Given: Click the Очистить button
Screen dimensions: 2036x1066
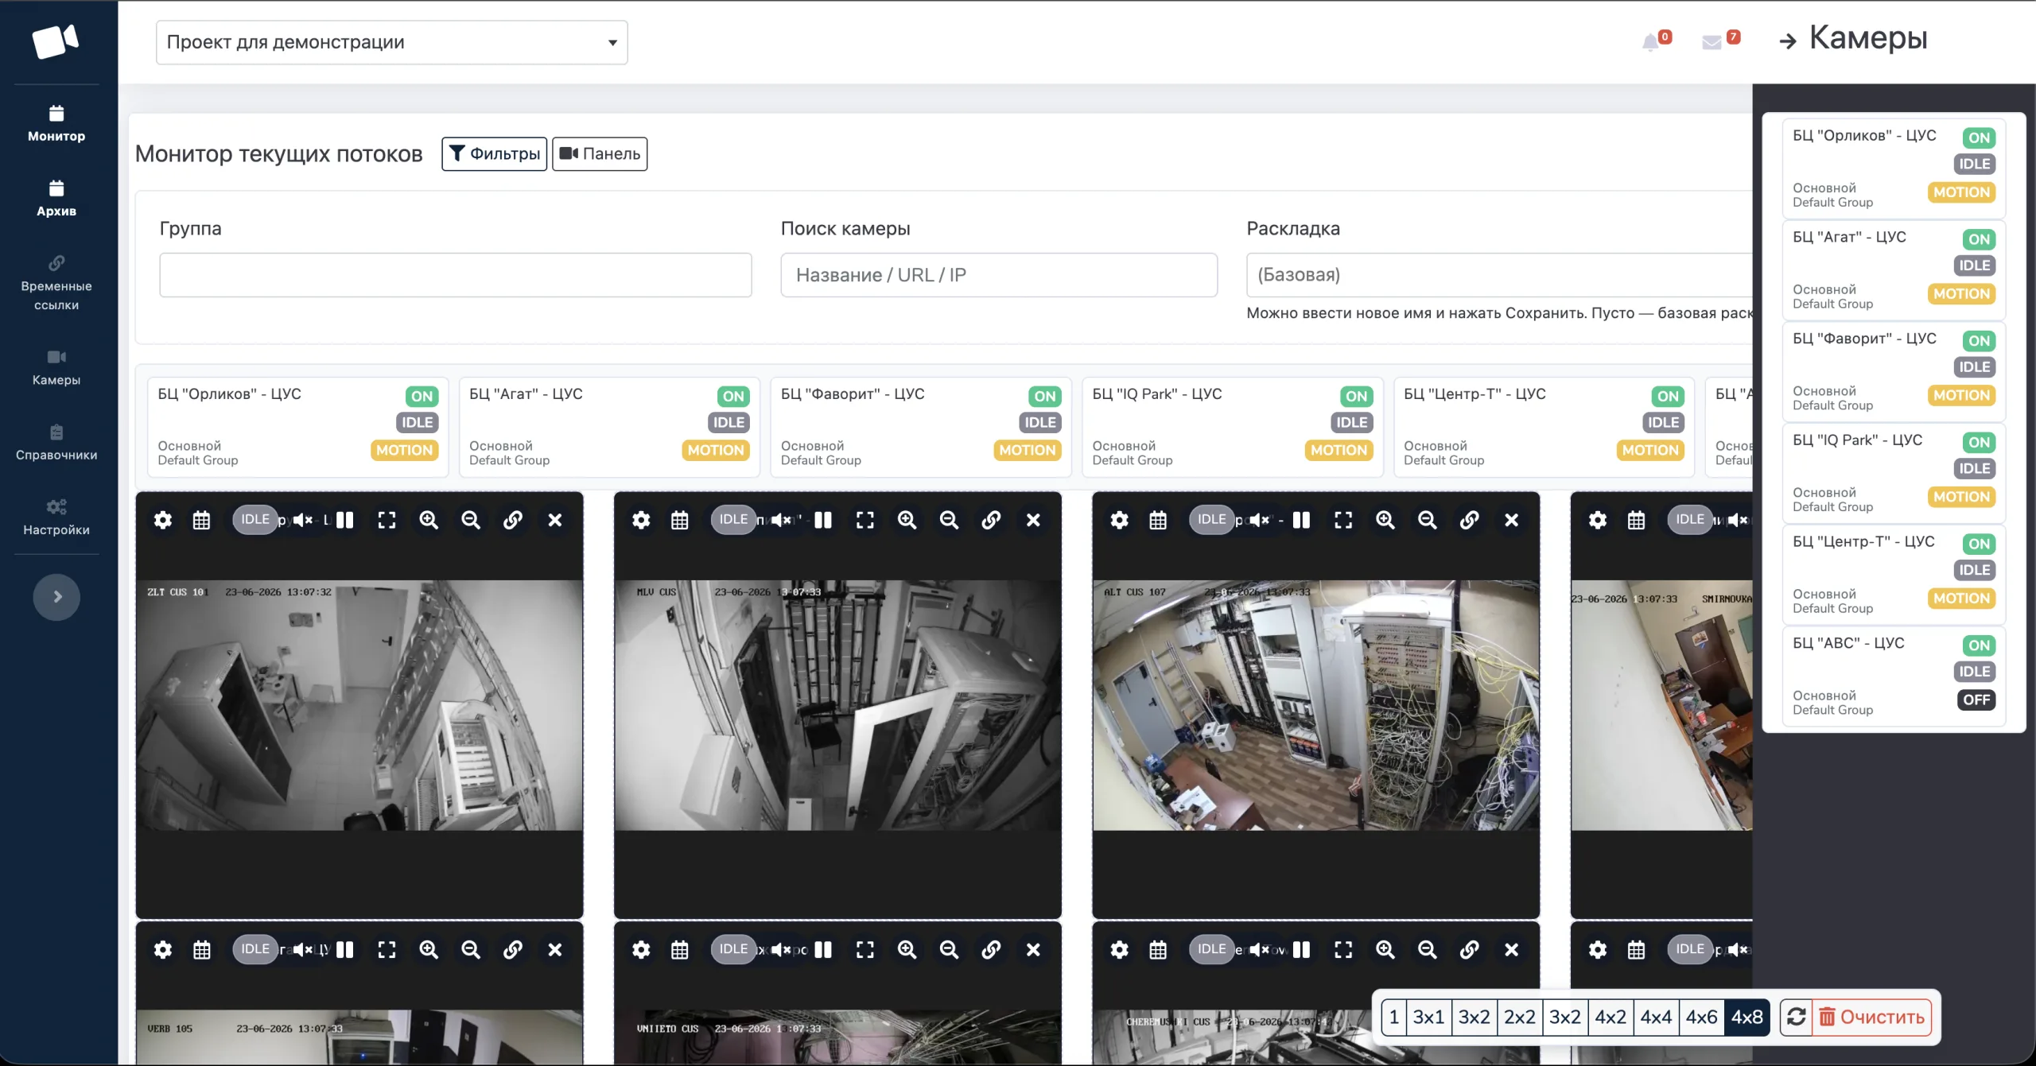Looking at the screenshot, I should pyautogui.click(x=1871, y=1017).
